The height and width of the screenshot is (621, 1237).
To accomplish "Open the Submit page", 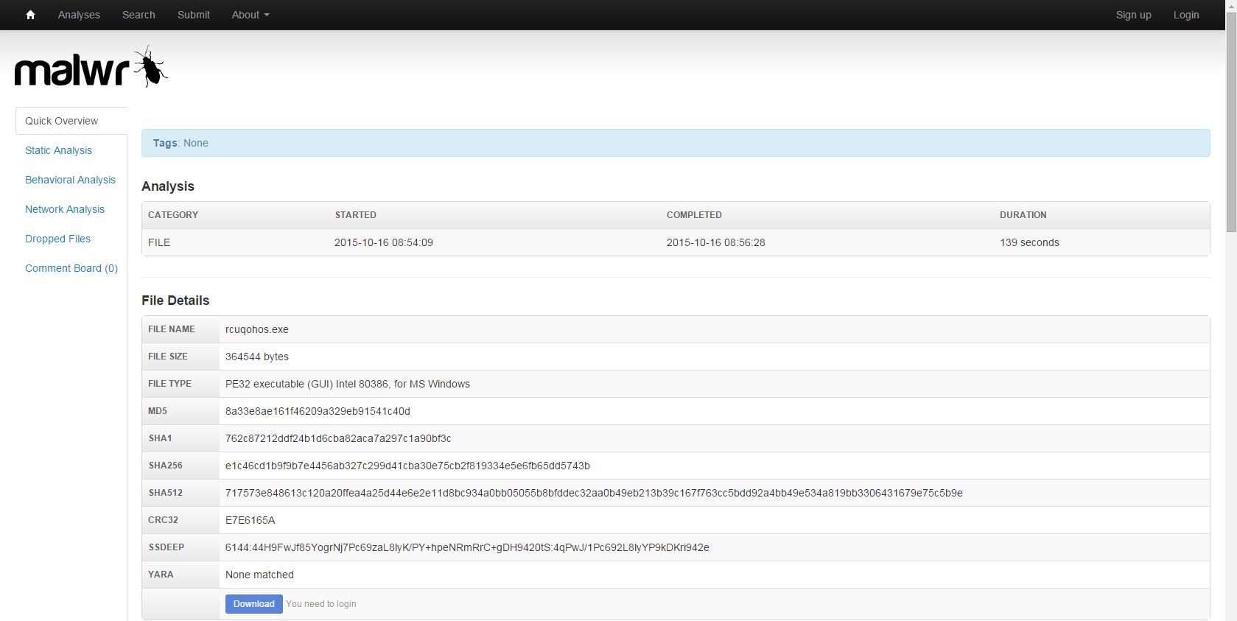I will click(x=194, y=15).
